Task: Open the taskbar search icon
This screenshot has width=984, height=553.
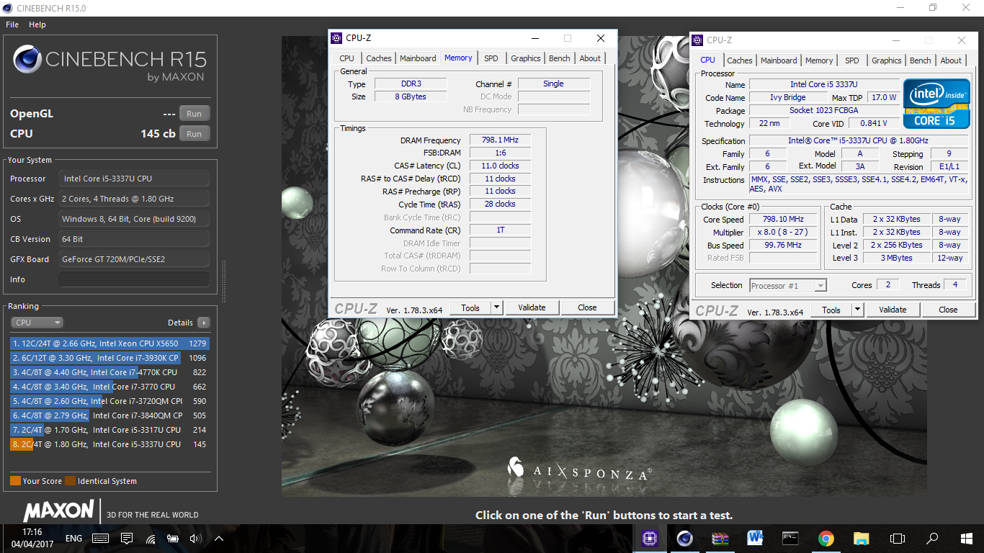Action: (932, 538)
